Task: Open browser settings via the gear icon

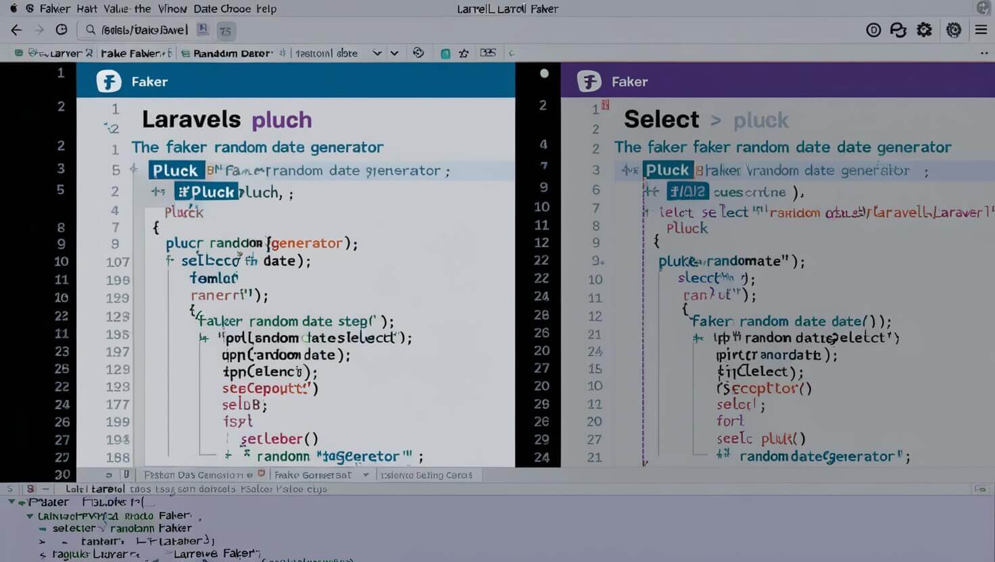Action: pos(924,30)
